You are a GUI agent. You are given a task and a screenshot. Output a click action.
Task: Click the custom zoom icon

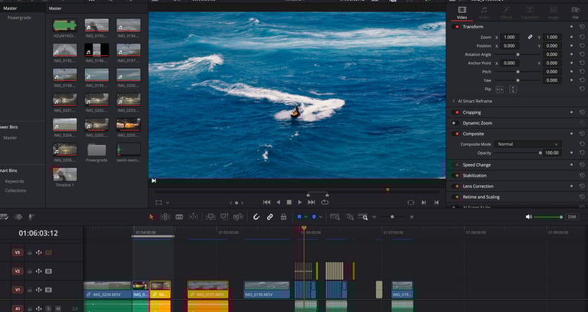[363, 217]
